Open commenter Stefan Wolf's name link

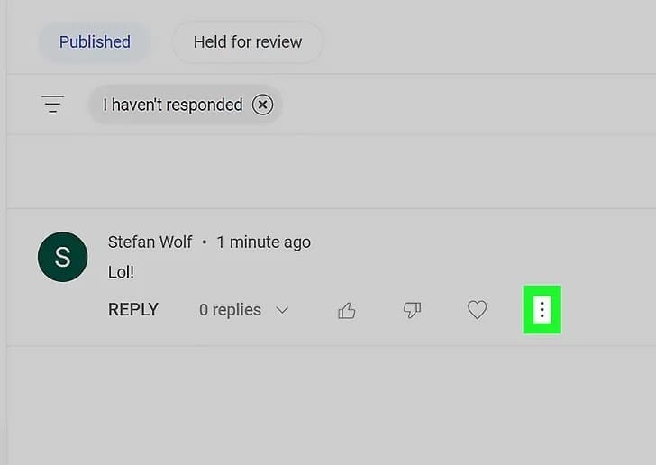coord(150,242)
